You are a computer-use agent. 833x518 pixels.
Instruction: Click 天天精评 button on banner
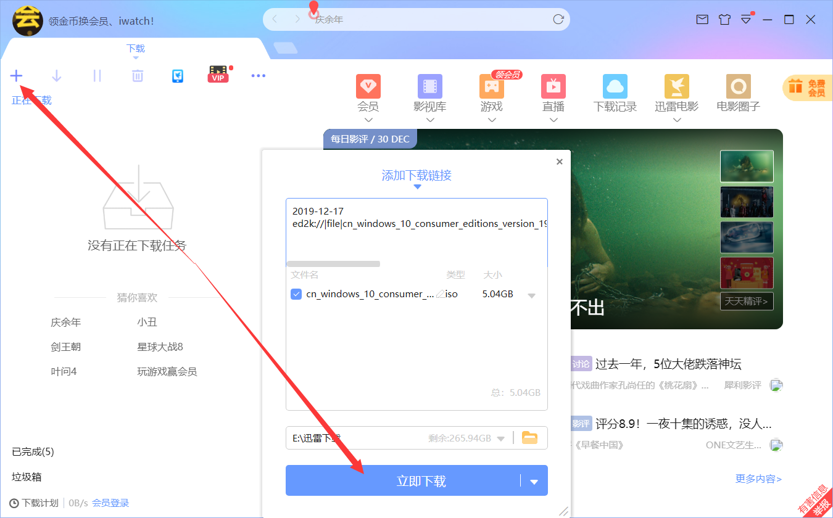(x=747, y=302)
